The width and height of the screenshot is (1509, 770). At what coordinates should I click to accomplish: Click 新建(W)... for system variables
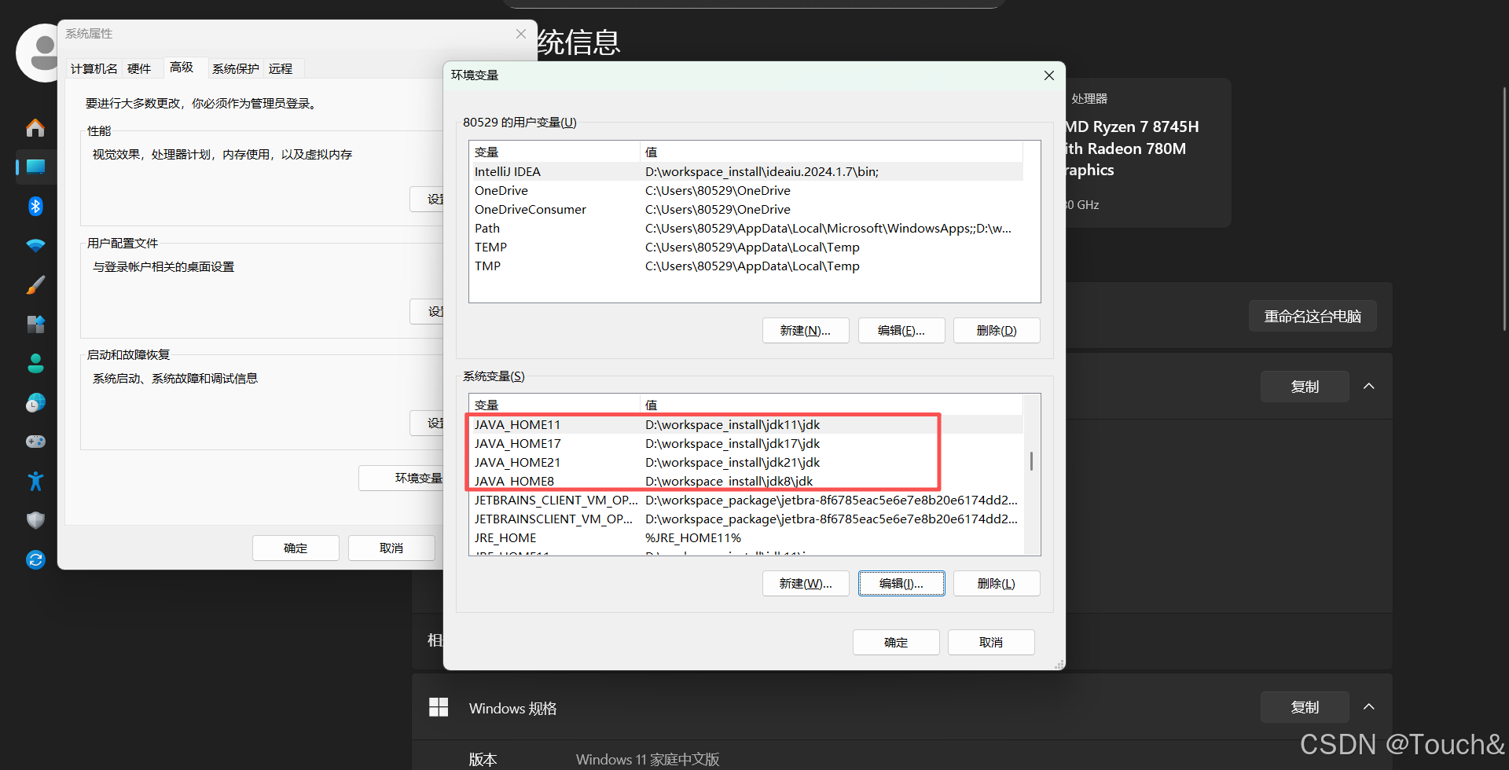click(x=806, y=584)
